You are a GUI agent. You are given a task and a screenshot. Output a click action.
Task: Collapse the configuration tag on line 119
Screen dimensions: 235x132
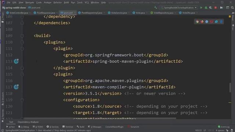[22, 100]
